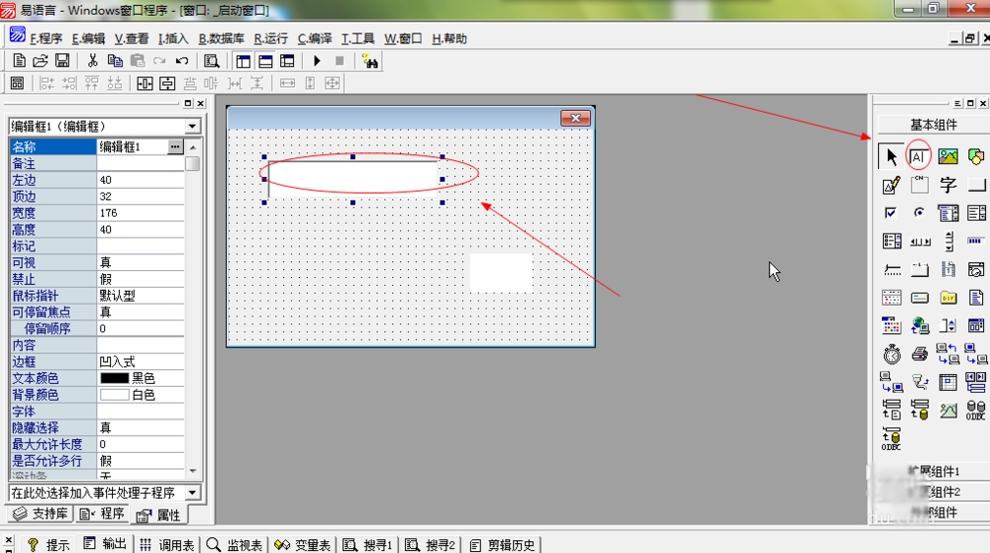Open the T.工具 menu

click(357, 39)
